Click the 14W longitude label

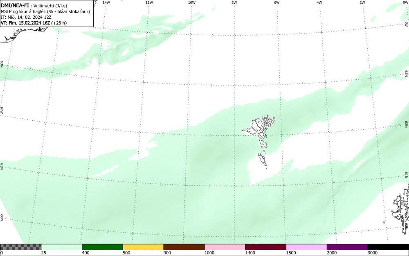pyautogui.click(x=106, y=2)
